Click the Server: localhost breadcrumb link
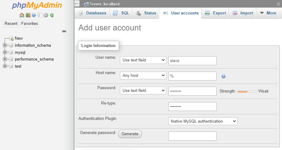 [x=105, y=4]
